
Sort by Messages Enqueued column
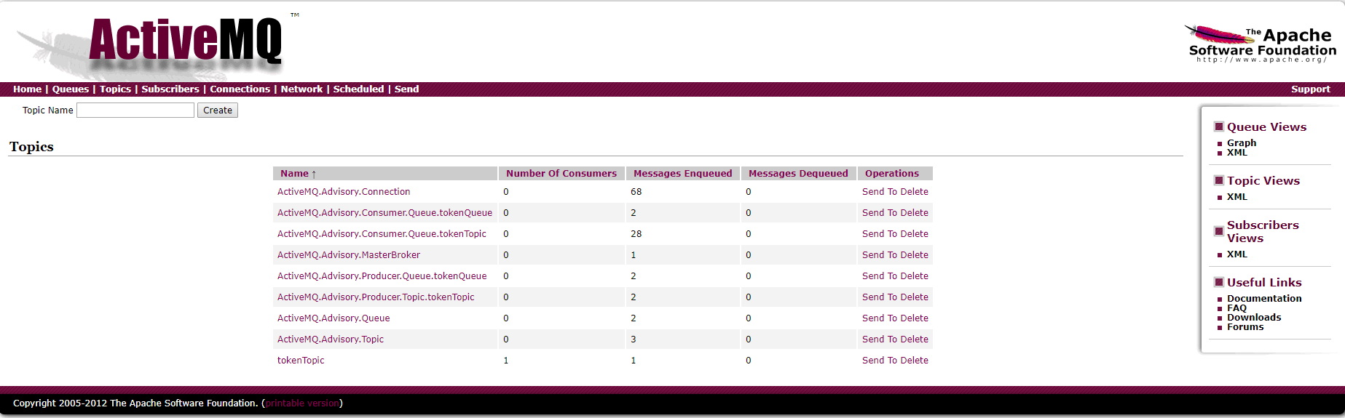pyautogui.click(x=683, y=174)
